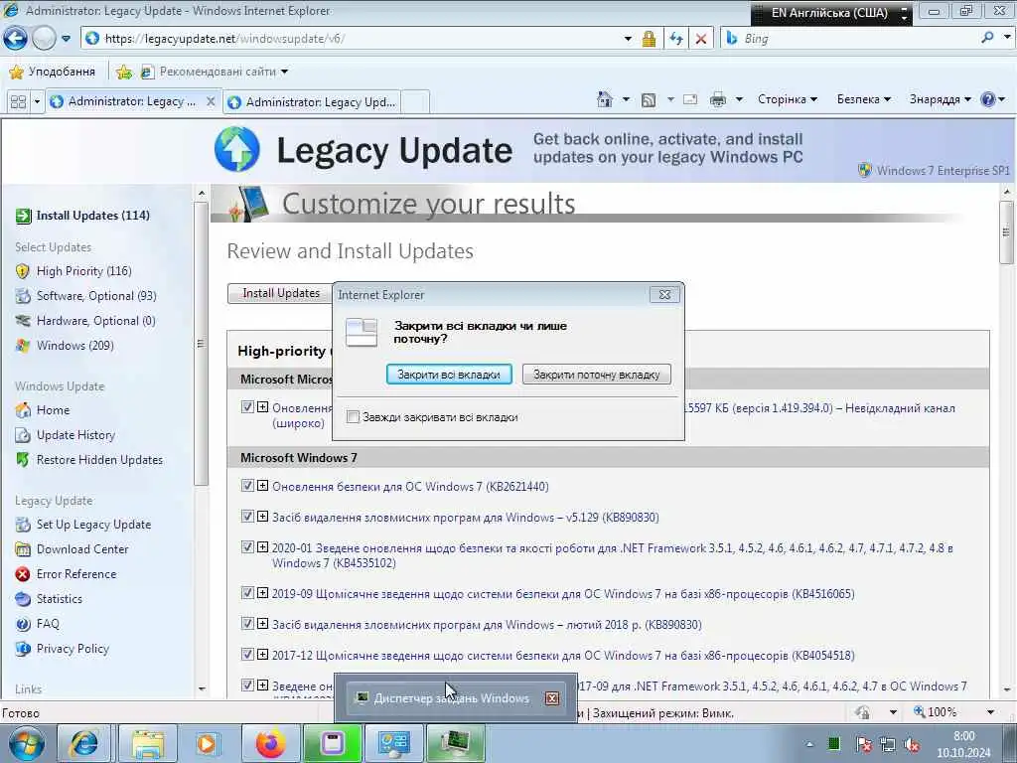Uncheck the Microsoft Defender Оновлення checkbox

[247, 406]
